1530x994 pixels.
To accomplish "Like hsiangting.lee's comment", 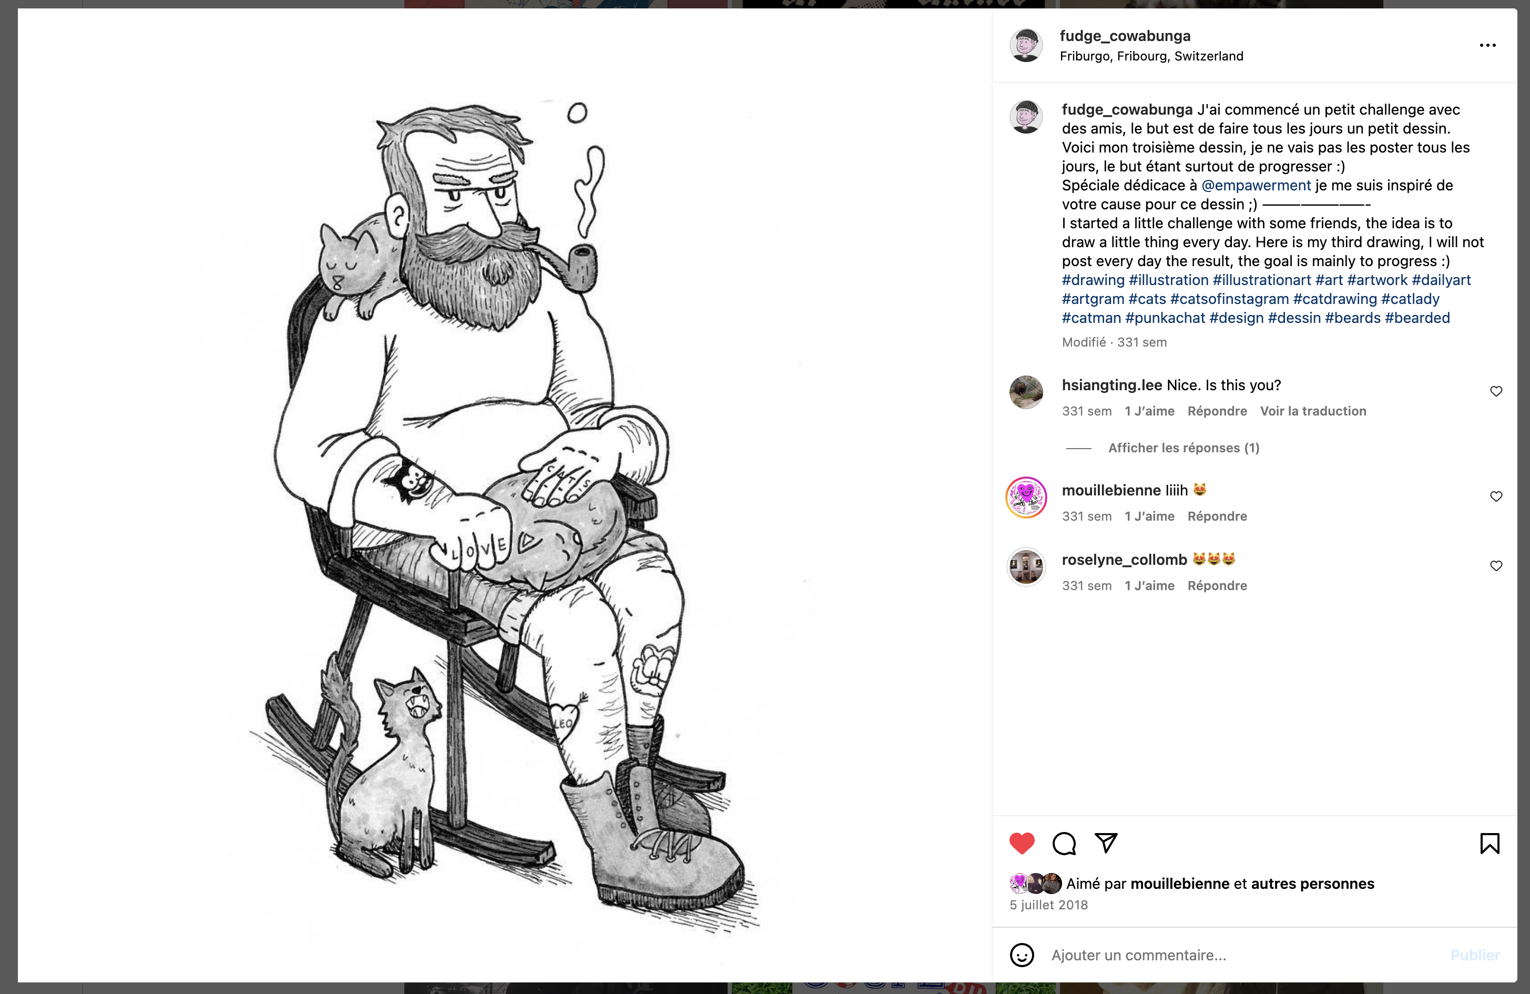I will 1496,392.
